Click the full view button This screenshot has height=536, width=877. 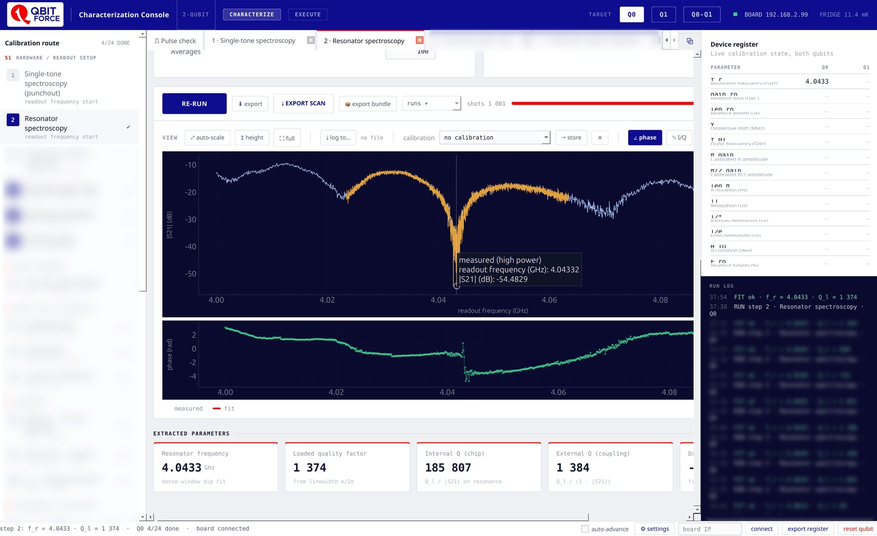click(x=287, y=138)
